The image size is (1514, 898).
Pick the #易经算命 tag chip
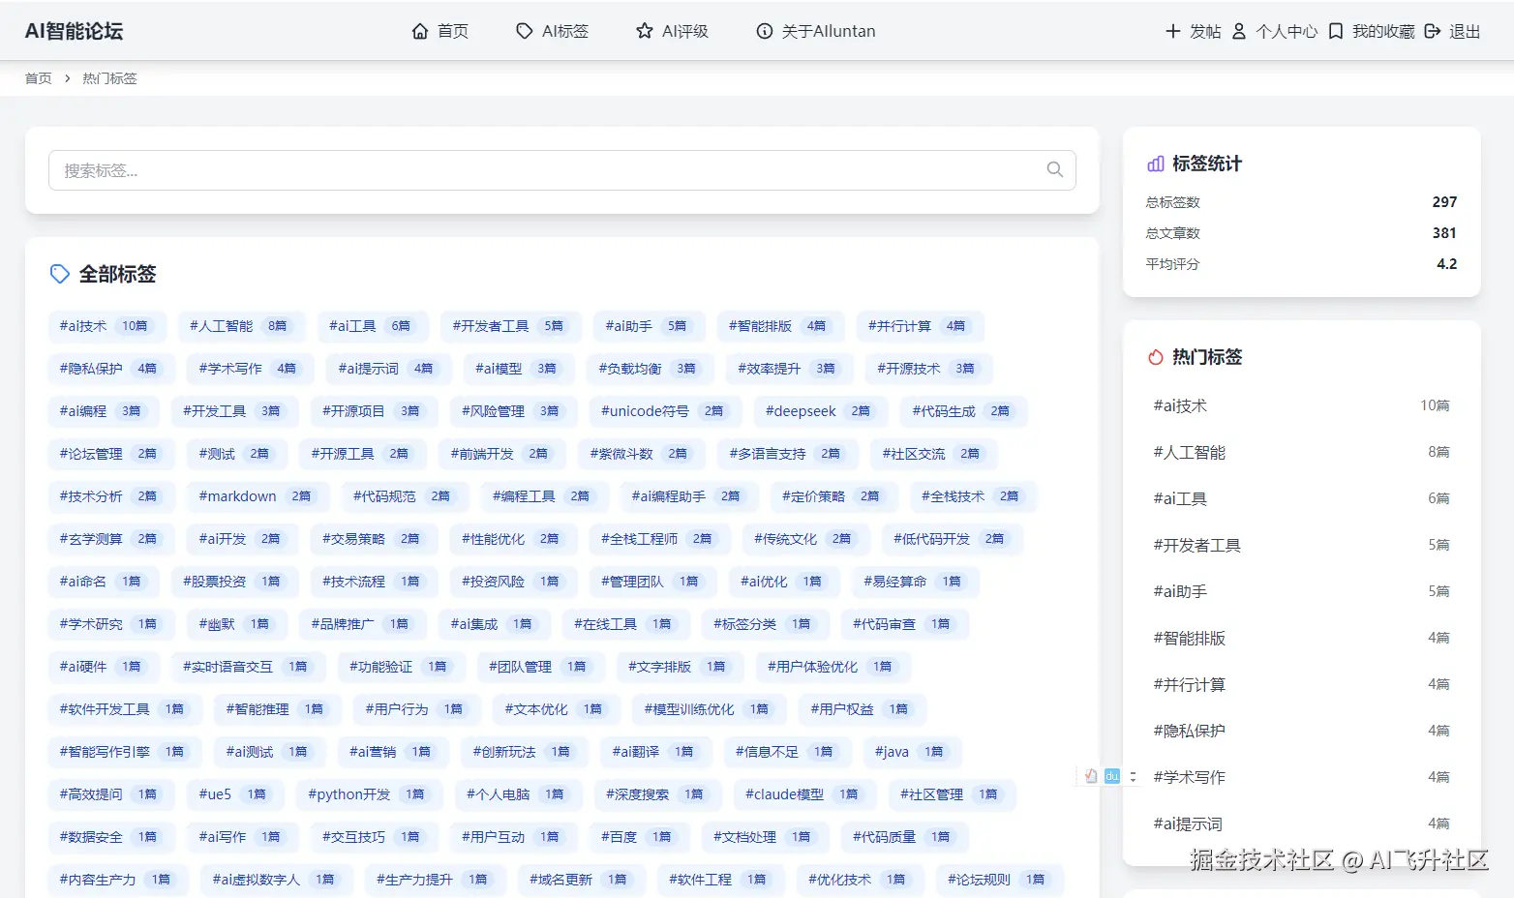[916, 582]
